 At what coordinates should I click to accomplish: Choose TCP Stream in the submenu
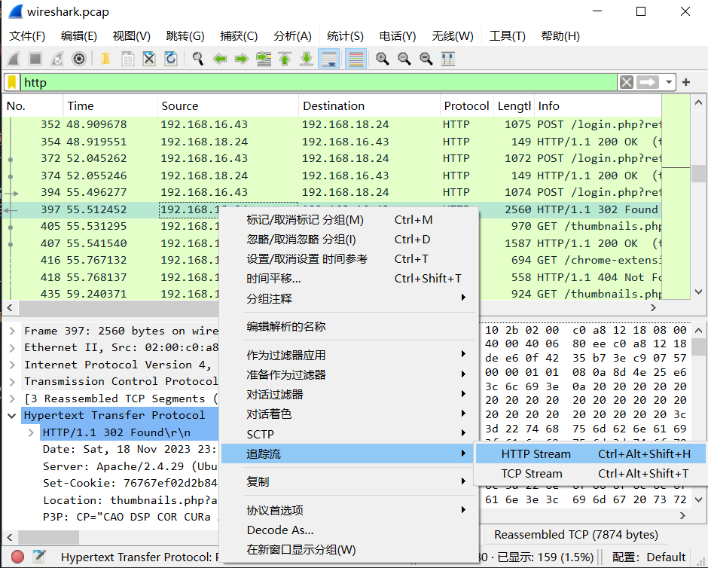tap(531, 473)
